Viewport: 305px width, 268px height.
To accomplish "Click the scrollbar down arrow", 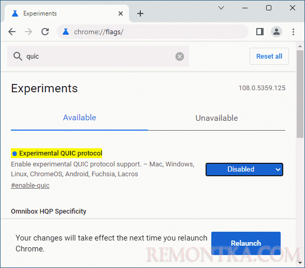I will tap(300, 262).
